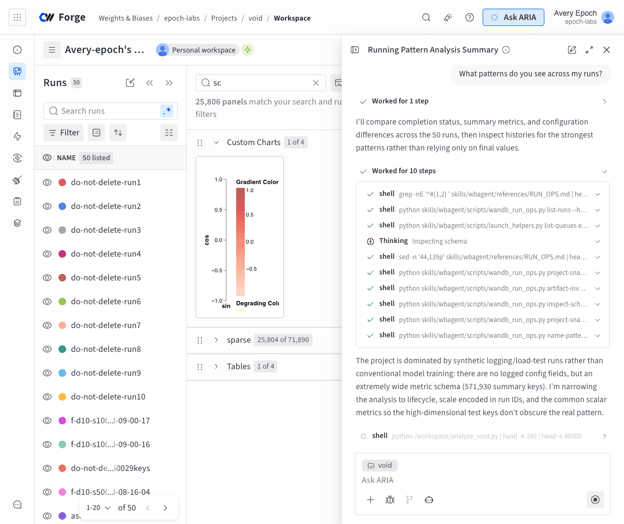Click the plus icon to add an attachment
The image size is (624, 524).
(370, 500)
